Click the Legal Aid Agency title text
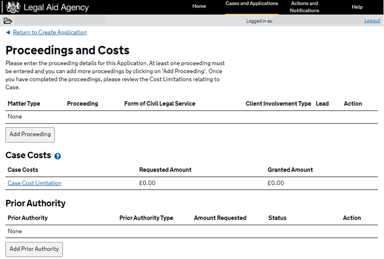 pyautogui.click(x=56, y=7)
